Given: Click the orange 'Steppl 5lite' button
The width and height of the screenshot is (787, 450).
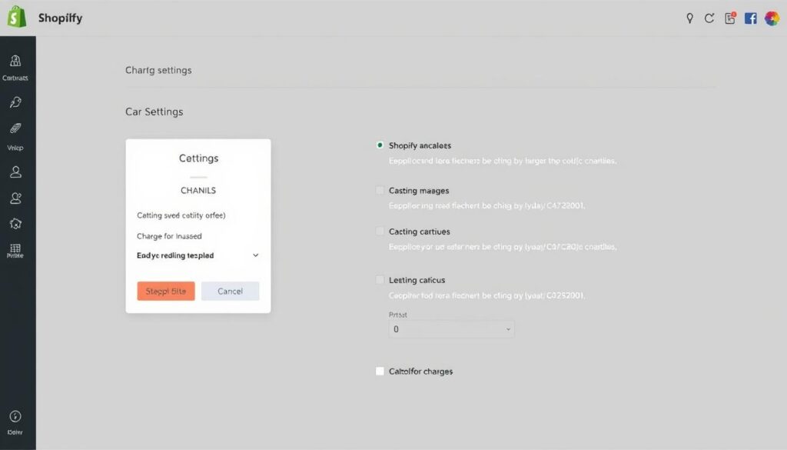Looking at the screenshot, I should (166, 291).
